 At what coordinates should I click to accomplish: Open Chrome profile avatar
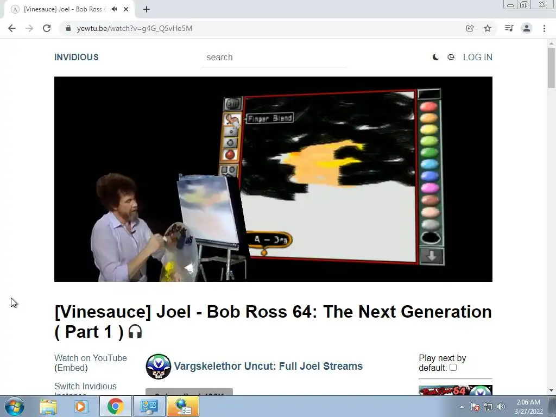[527, 28]
